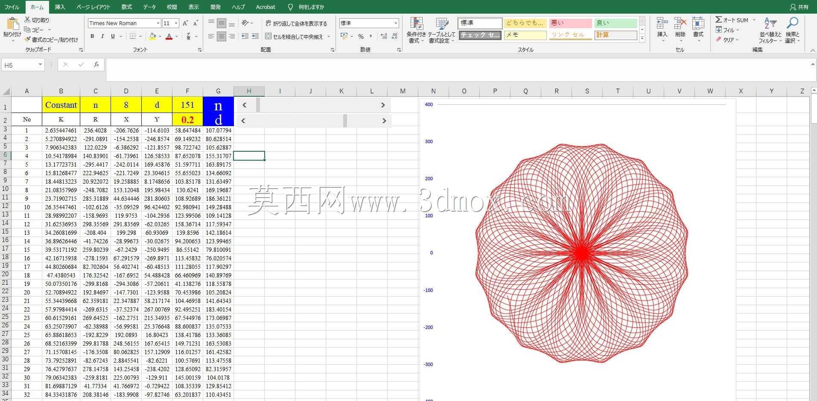Switch to the 挿入 tab
The width and height of the screenshot is (817, 401).
tap(60, 7)
